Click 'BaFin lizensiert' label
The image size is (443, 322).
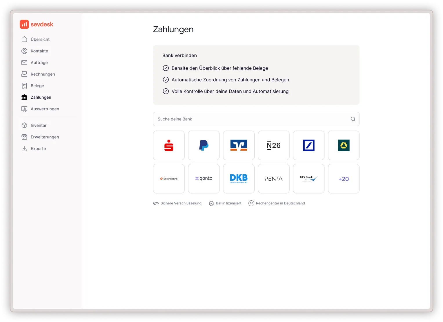(x=229, y=203)
